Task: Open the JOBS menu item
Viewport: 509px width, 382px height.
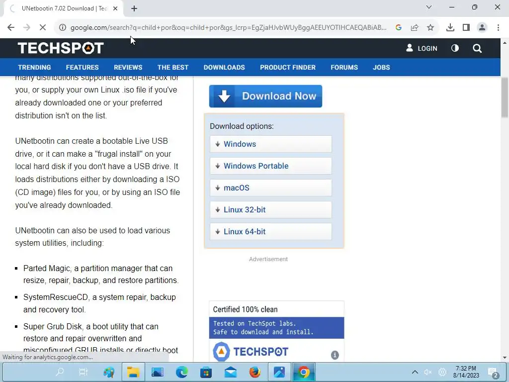Action: click(381, 67)
